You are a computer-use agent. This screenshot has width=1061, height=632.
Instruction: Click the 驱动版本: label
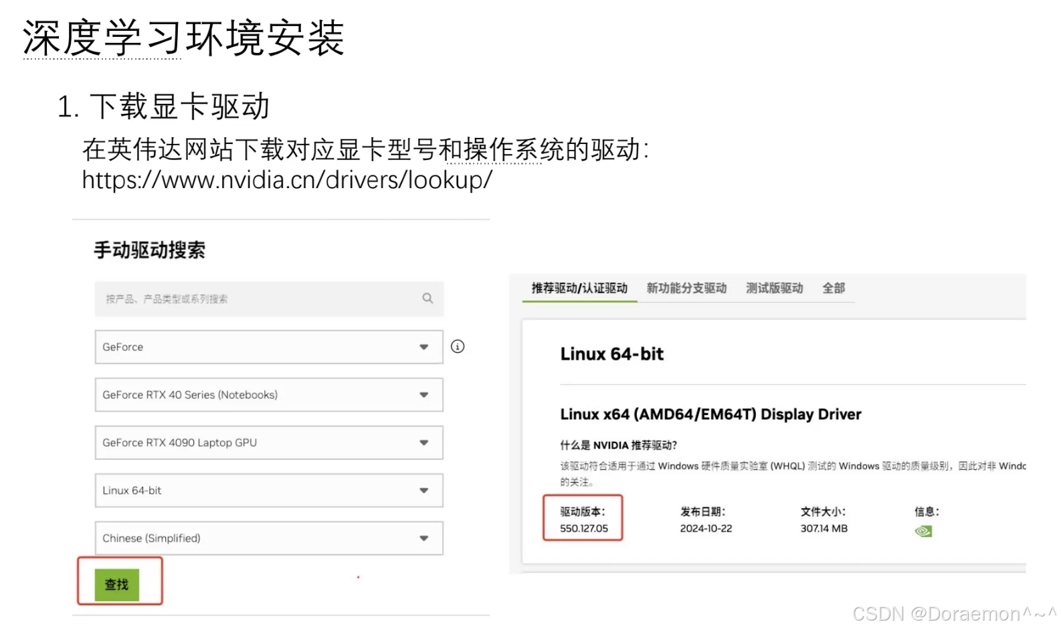[x=582, y=511]
